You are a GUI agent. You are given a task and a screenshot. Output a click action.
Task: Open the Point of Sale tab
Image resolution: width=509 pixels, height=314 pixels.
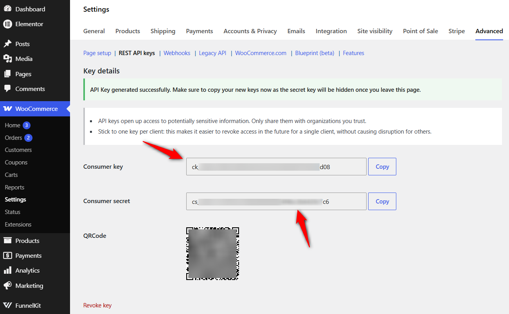point(421,31)
